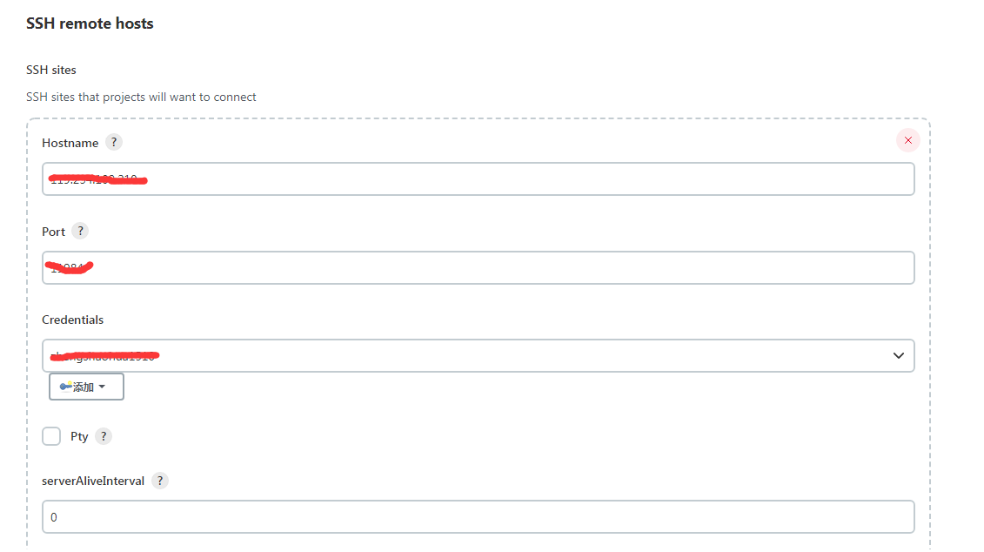This screenshot has width=984, height=552.
Task: Click the key icon on the 添加 button
Action: tap(65, 387)
